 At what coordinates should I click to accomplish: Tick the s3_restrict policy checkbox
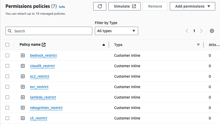point(7,118)
